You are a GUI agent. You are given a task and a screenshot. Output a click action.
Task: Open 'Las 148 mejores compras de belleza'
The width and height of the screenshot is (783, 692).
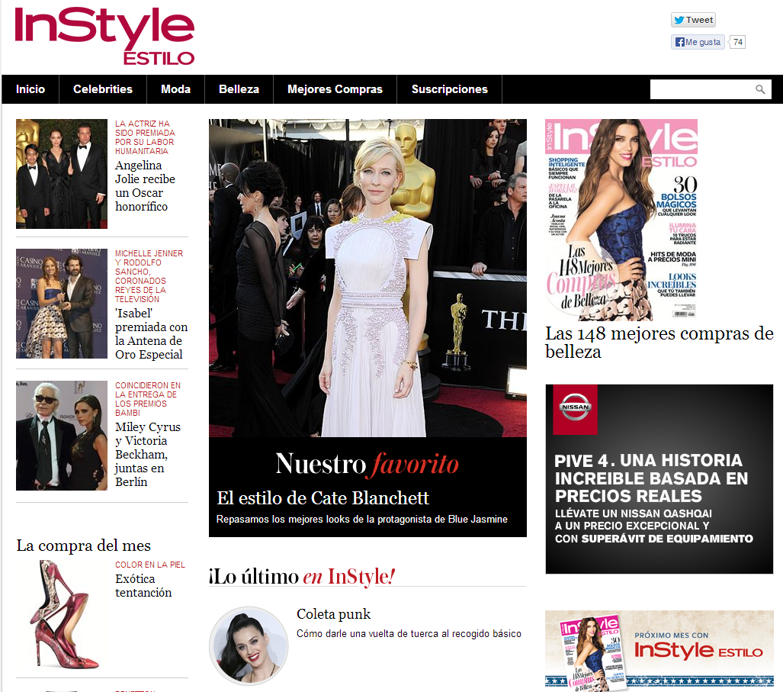tap(659, 343)
